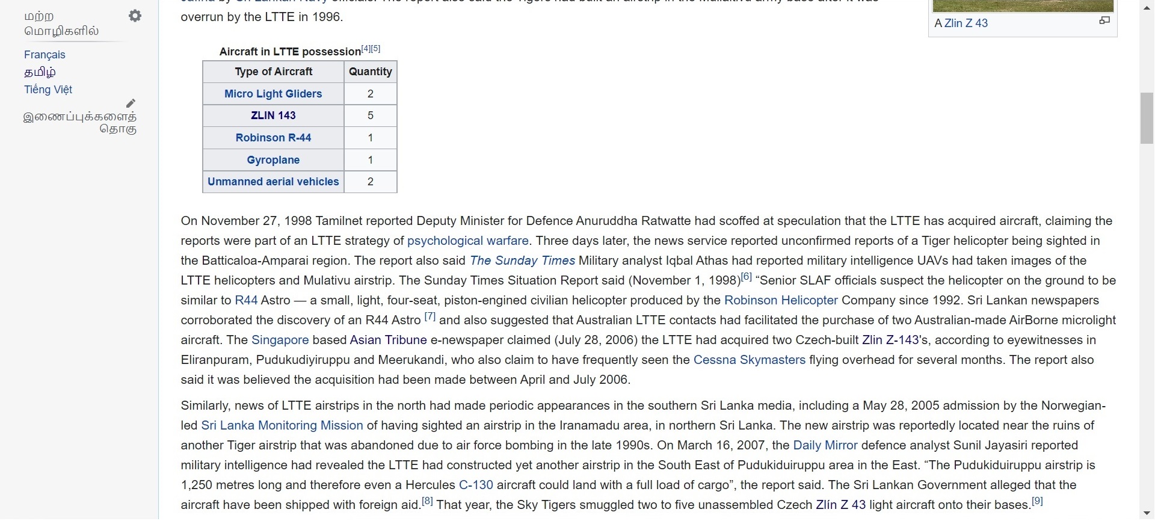Click the Daily Mirror link
This screenshot has width=1155, height=527.
[825, 445]
